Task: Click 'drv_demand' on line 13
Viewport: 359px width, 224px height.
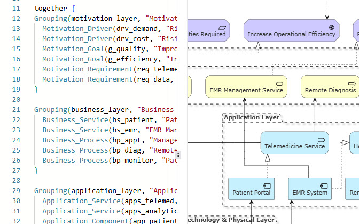Action: point(137,29)
